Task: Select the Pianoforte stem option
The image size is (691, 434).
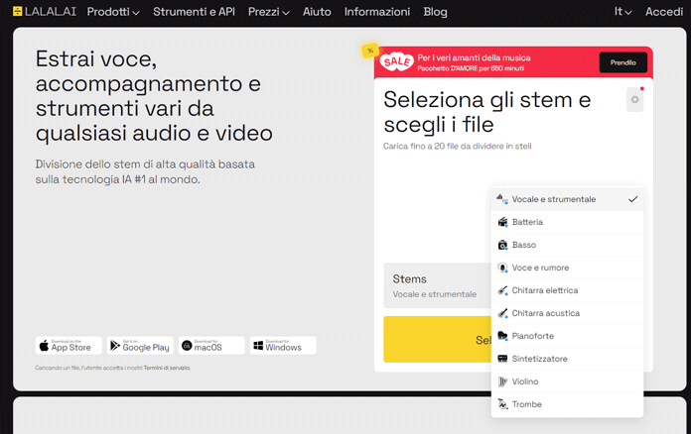Action: pos(567,336)
